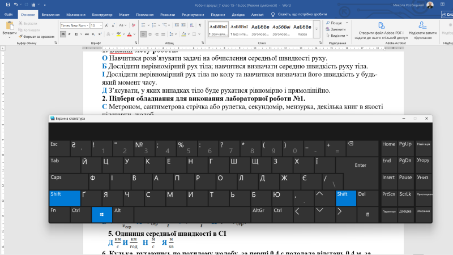Justify the paragraph text

[163, 34]
